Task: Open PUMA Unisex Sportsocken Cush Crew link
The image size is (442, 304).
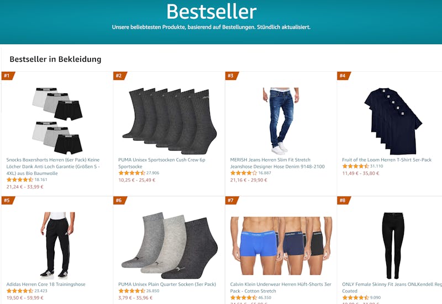Action: [x=162, y=163]
